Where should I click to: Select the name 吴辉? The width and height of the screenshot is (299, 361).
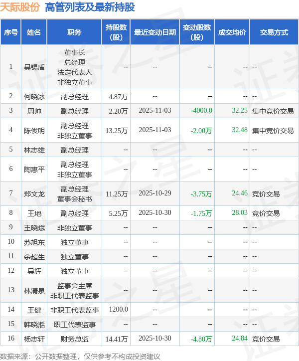(x=34, y=271)
